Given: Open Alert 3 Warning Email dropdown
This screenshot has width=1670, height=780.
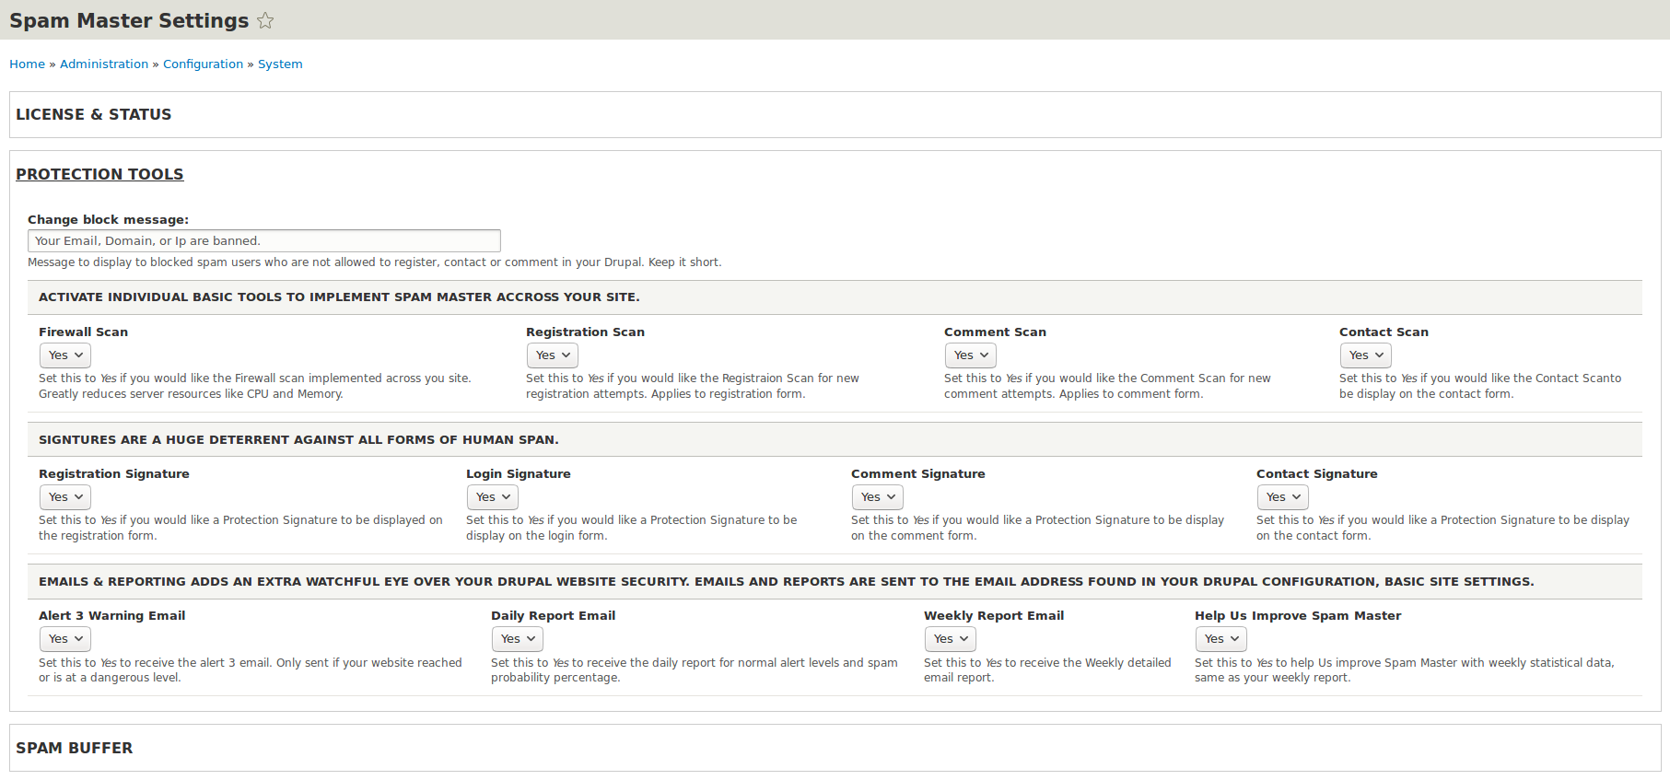Looking at the screenshot, I should point(65,638).
